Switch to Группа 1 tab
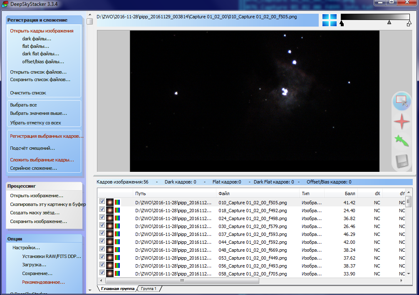This screenshot has height=295, width=419. click(x=149, y=289)
